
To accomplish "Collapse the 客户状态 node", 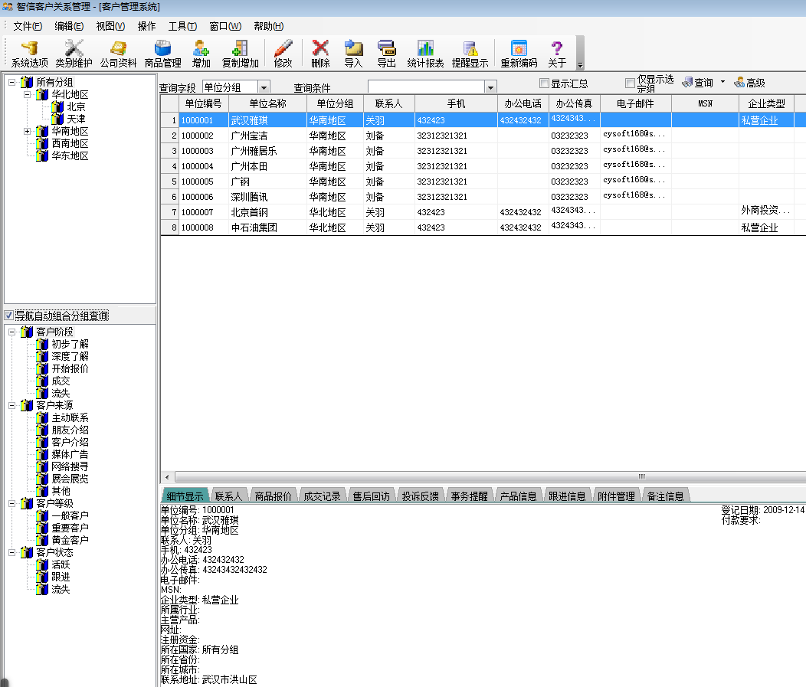I will tap(11, 552).
